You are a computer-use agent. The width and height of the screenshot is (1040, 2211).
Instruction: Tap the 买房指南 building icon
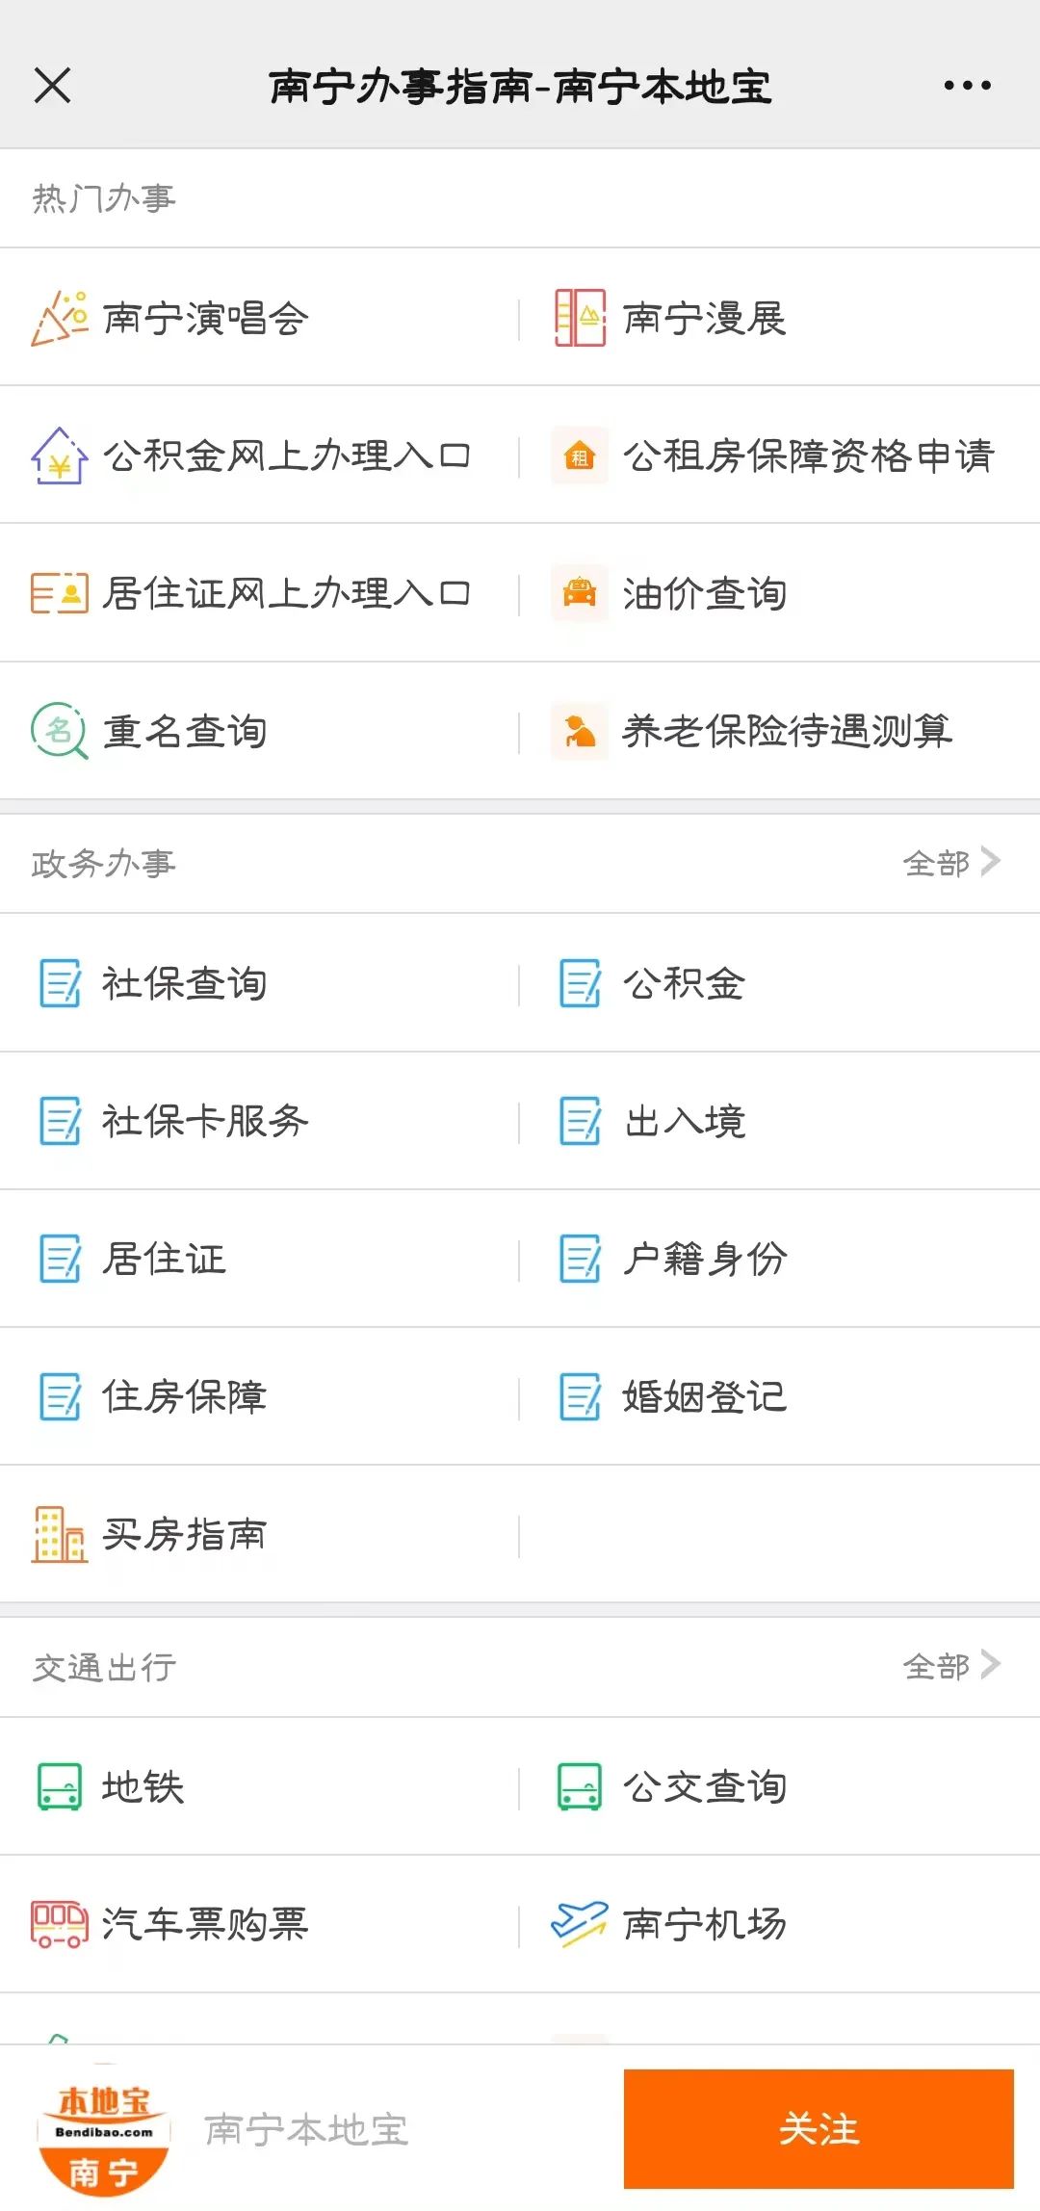[60, 1535]
